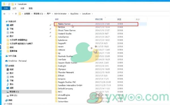Open the 查看 ribbon tab
This screenshot has height=105, width=170.
point(31,8)
